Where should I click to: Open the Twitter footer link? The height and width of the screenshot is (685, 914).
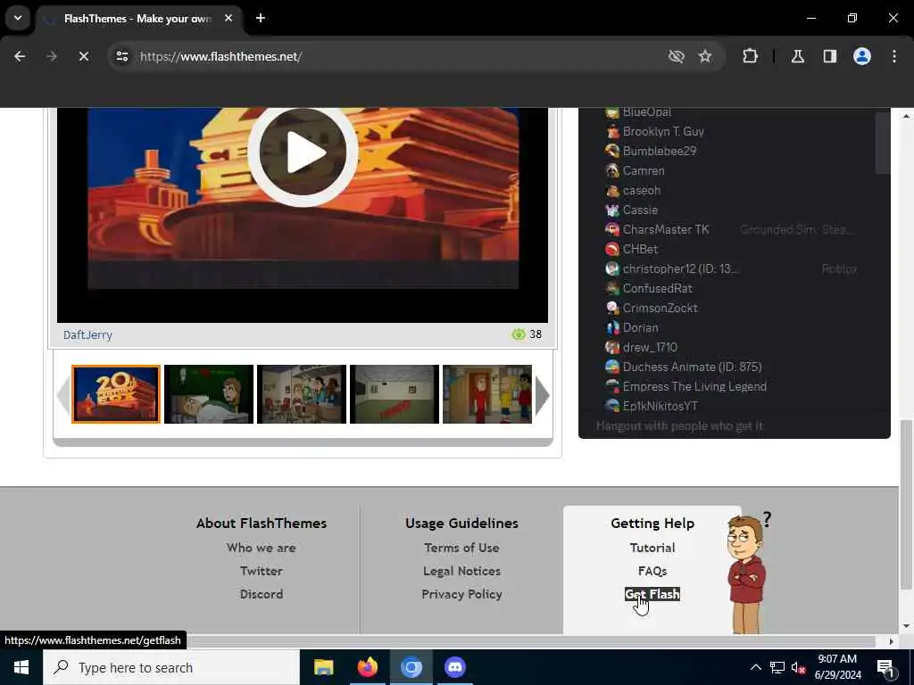[x=262, y=571]
